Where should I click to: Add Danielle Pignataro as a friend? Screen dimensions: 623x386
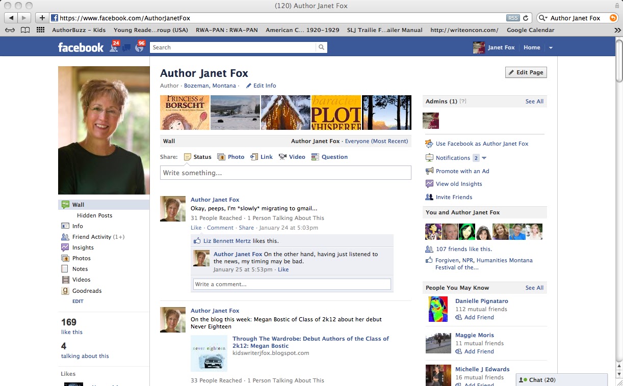[x=475, y=317]
